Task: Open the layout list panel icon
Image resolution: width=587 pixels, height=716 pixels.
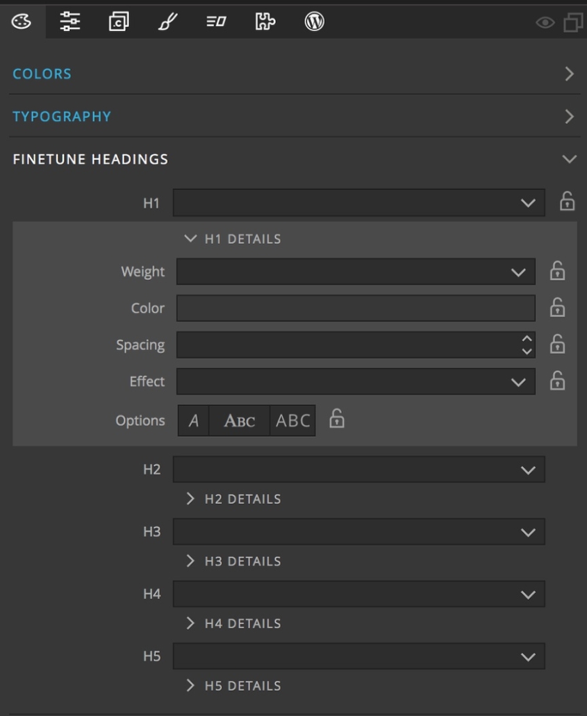Action: tap(215, 22)
